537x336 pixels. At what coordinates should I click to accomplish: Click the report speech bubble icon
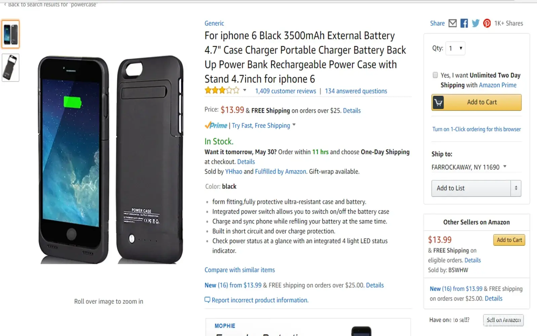[207, 300]
